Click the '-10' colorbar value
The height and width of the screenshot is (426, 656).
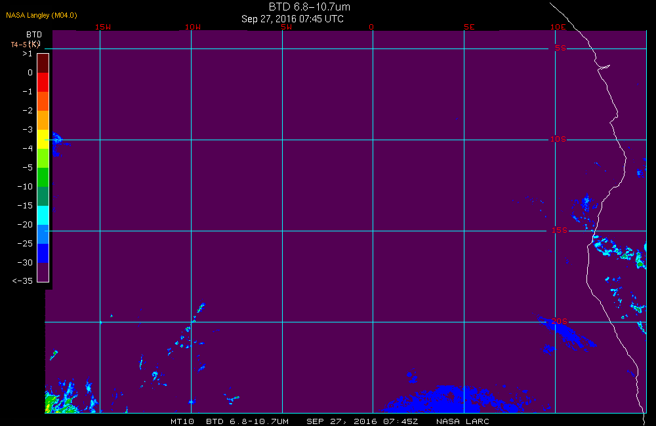pyautogui.click(x=25, y=186)
